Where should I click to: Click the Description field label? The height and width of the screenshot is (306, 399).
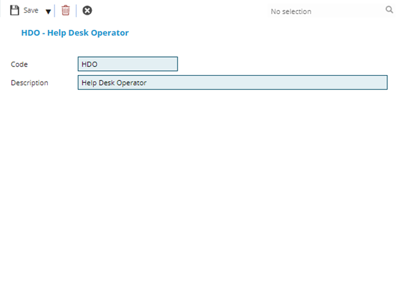[29, 83]
